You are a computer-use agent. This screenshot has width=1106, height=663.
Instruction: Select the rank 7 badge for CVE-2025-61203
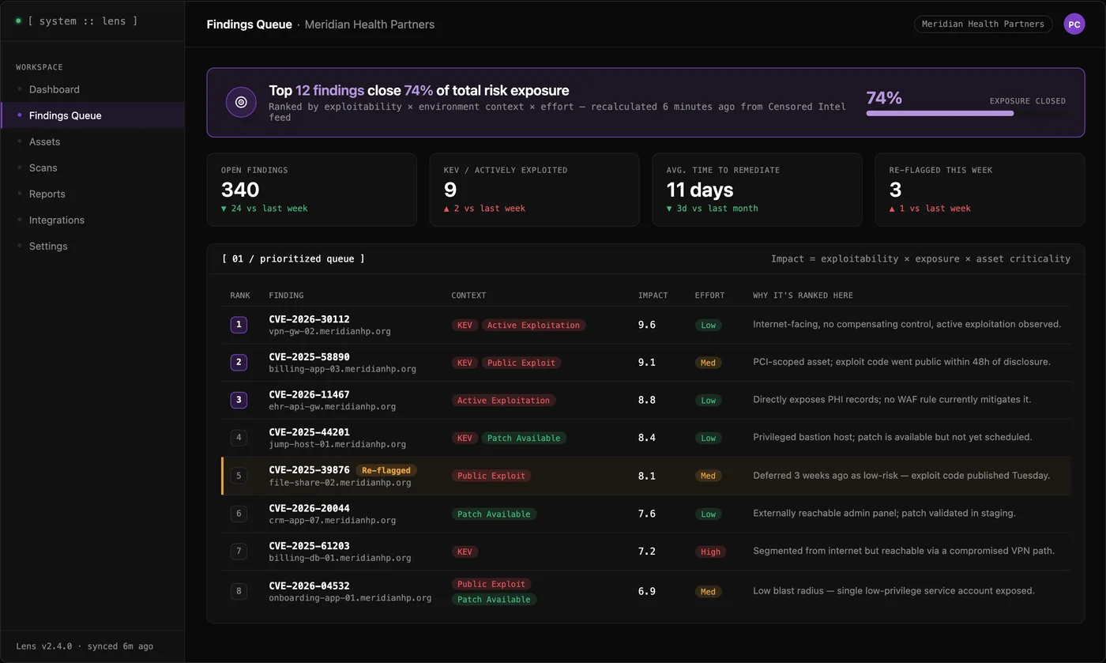coord(239,552)
